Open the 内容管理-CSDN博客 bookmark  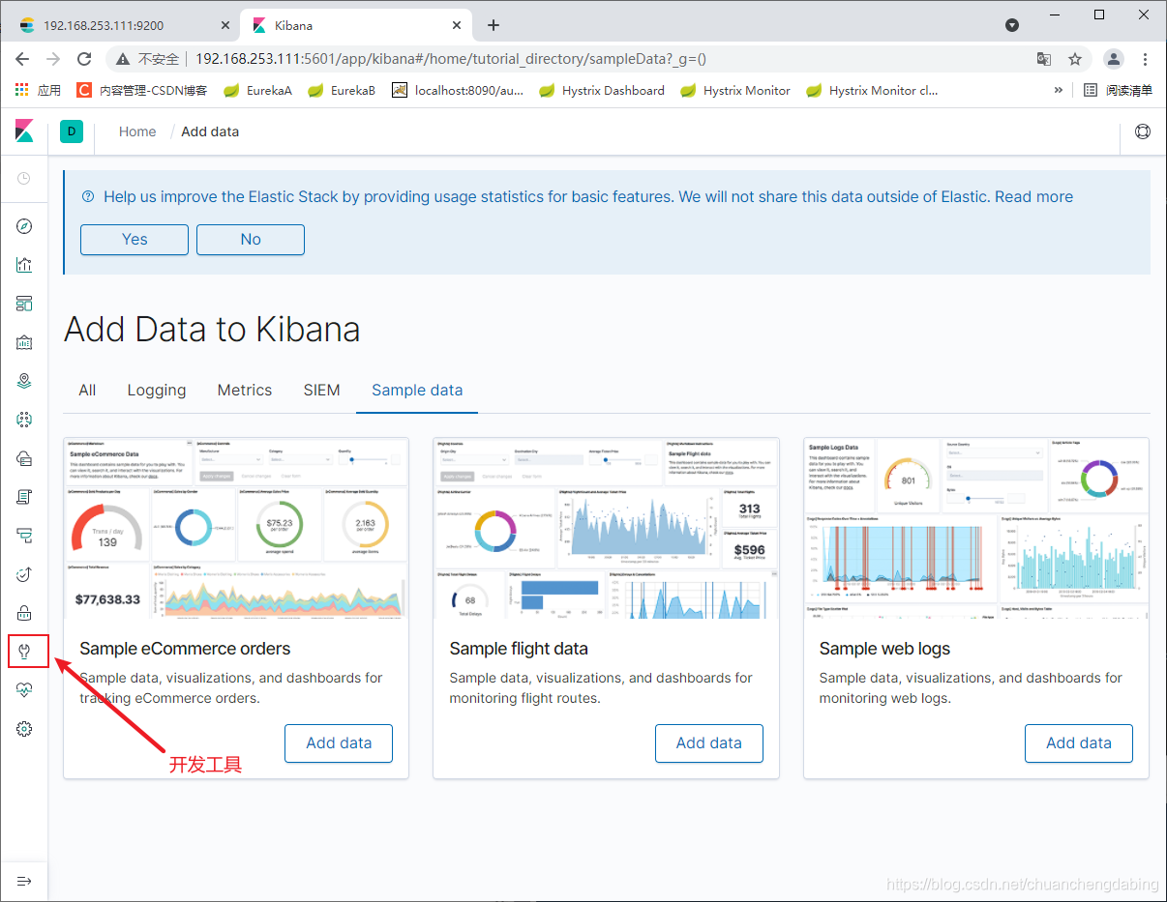point(142,90)
